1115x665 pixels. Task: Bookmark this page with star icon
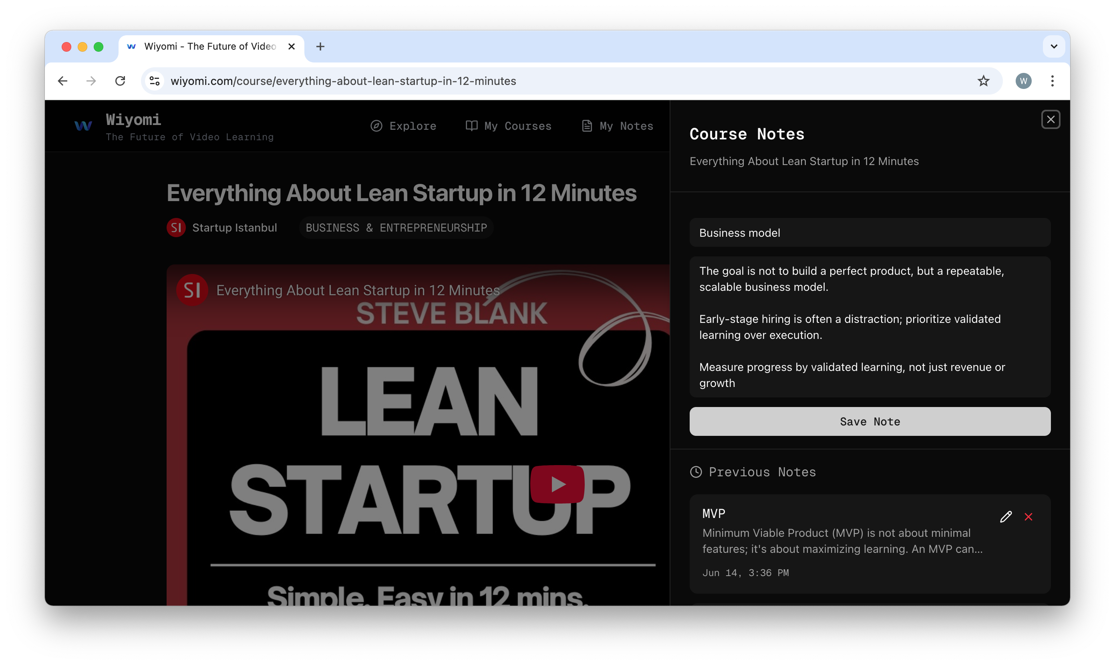(983, 81)
